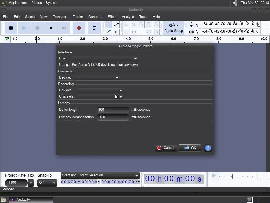
Task: Open the System menu in top panel
Action: point(51,3)
